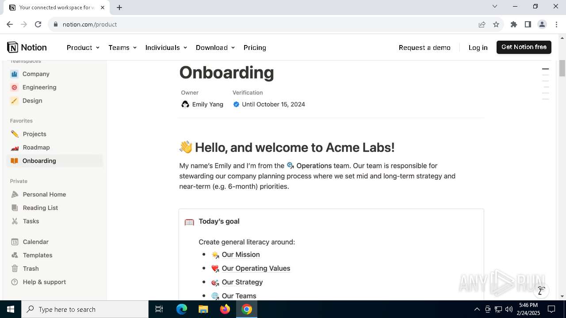
Task: Click the Our Teams globe icon
Action: click(215, 296)
